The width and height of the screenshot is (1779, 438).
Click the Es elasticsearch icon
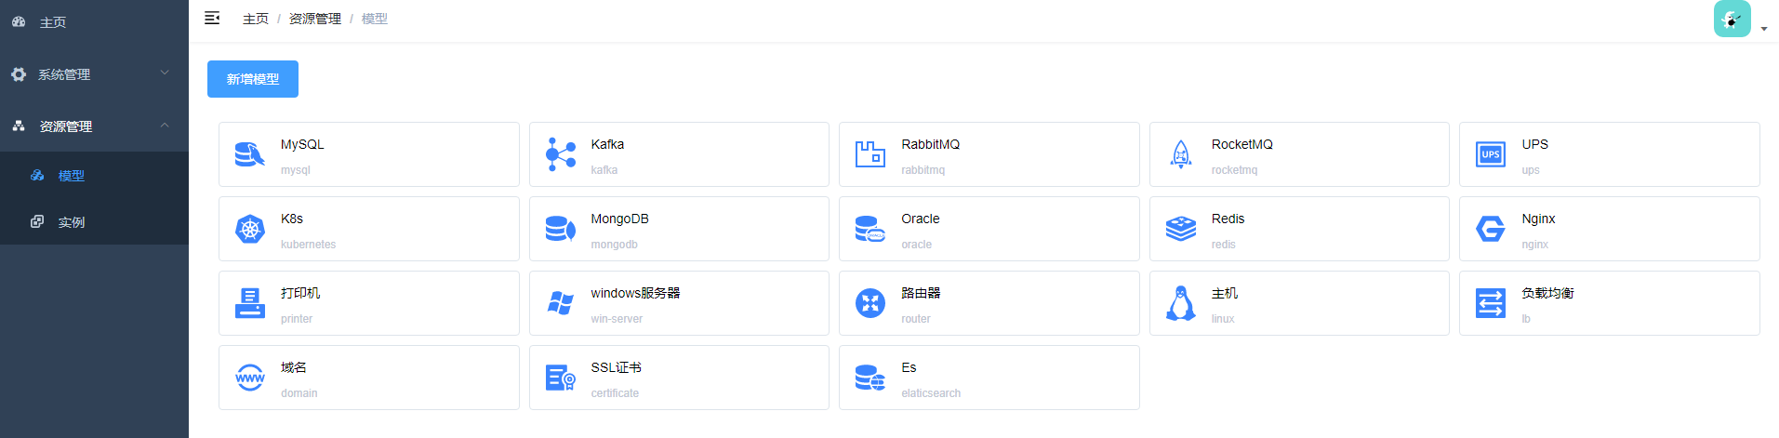point(870,378)
